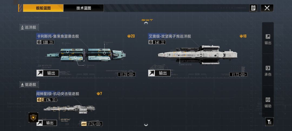Click the V1.73 version tag on 艾奥级

click(x=238, y=74)
